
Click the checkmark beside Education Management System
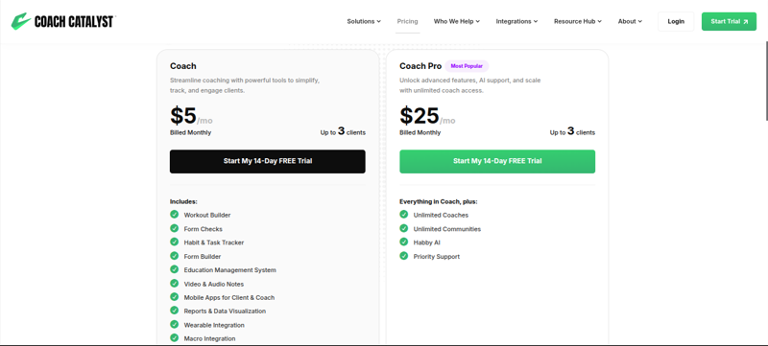(x=175, y=269)
